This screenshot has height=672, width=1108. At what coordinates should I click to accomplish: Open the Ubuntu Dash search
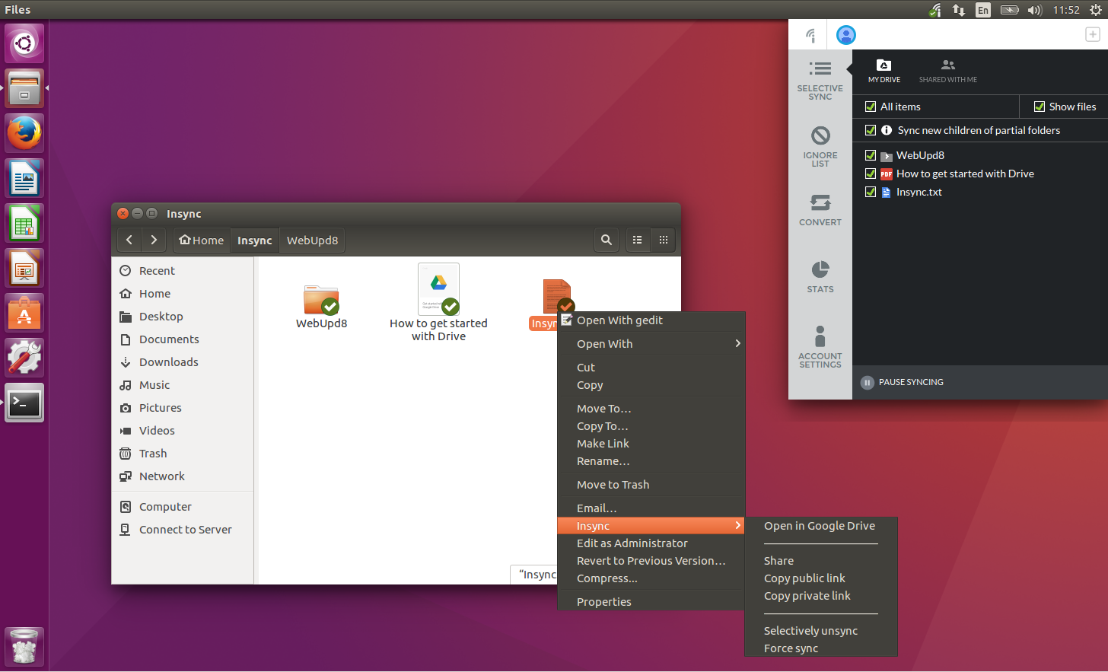coord(24,43)
